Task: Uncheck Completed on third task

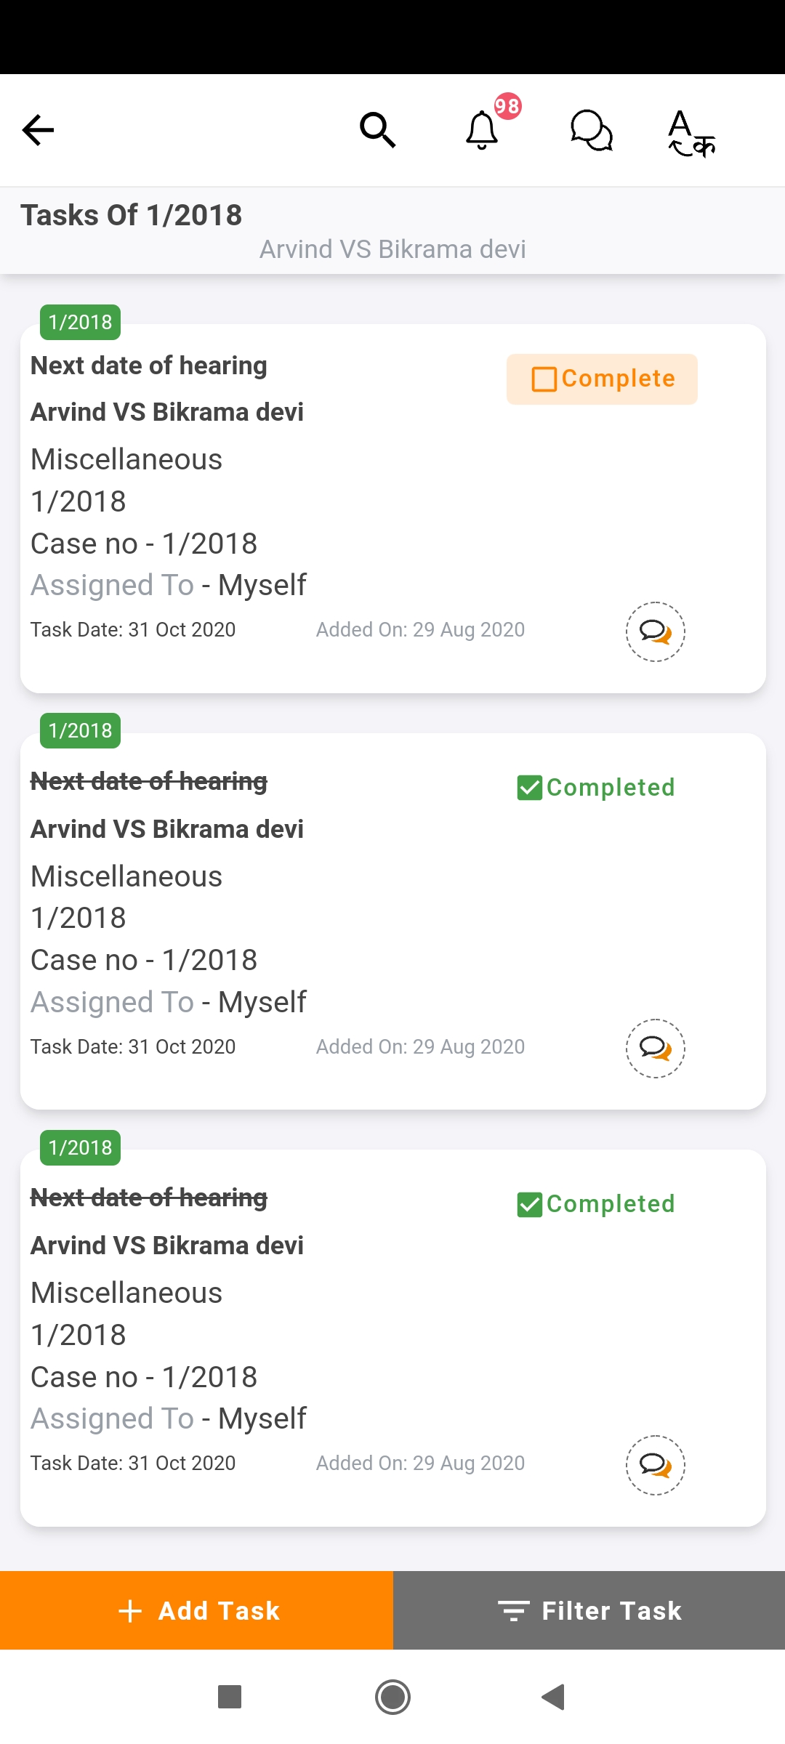Action: click(596, 1204)
